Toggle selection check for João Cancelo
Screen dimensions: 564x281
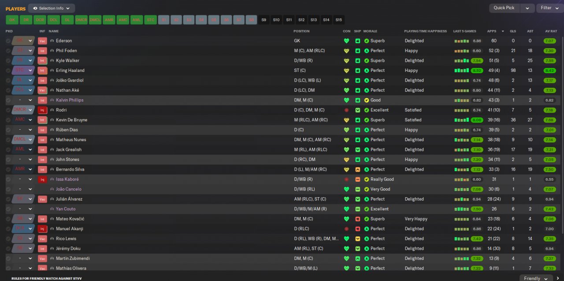[x=8, y=189]
